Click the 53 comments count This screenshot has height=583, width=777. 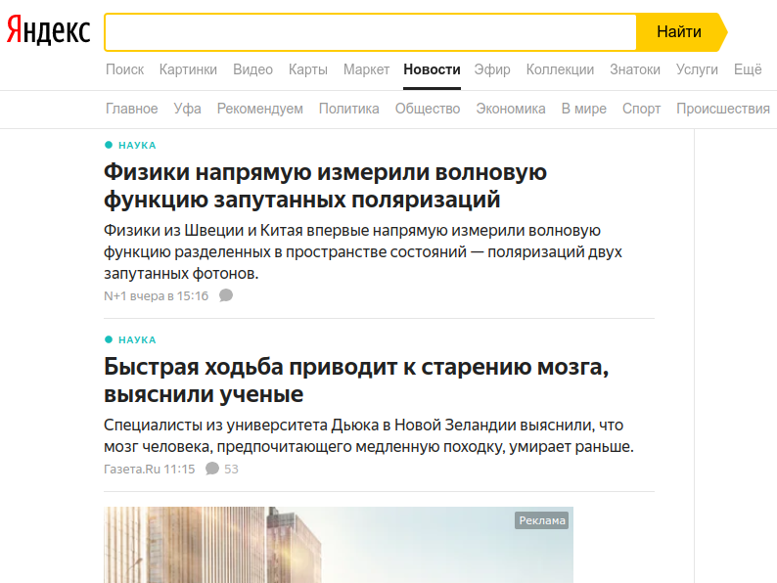click(231, 469)
